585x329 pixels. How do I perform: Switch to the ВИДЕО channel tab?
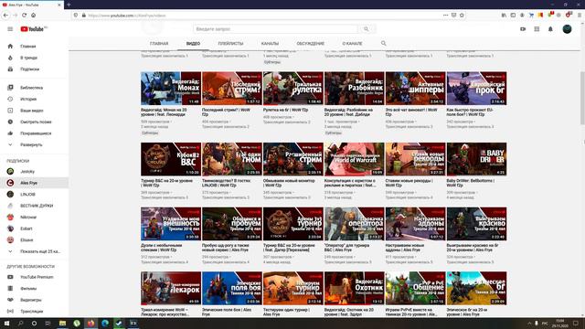193,44
